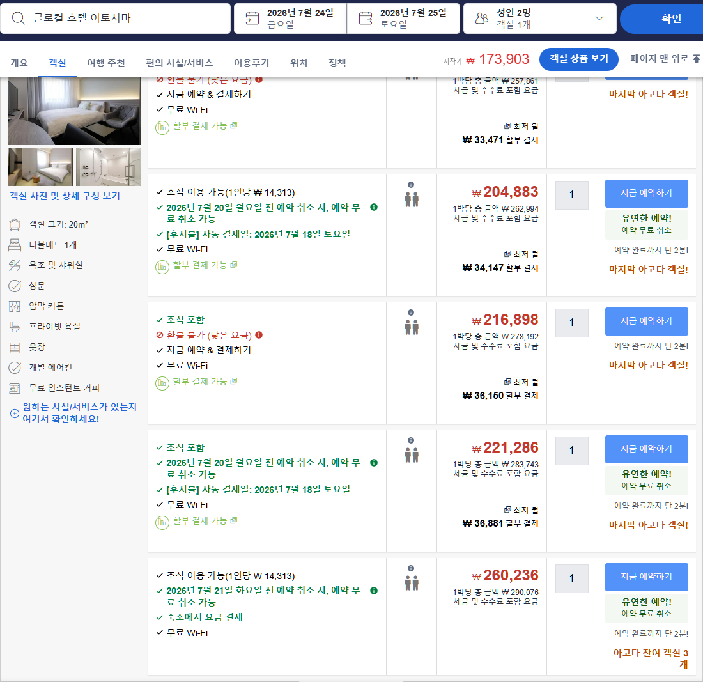Viewport: 703px width, 682px height.
Task: Click the plus icon next to 원하는 시설/서비스가 있는지
Action: [15, 414]
